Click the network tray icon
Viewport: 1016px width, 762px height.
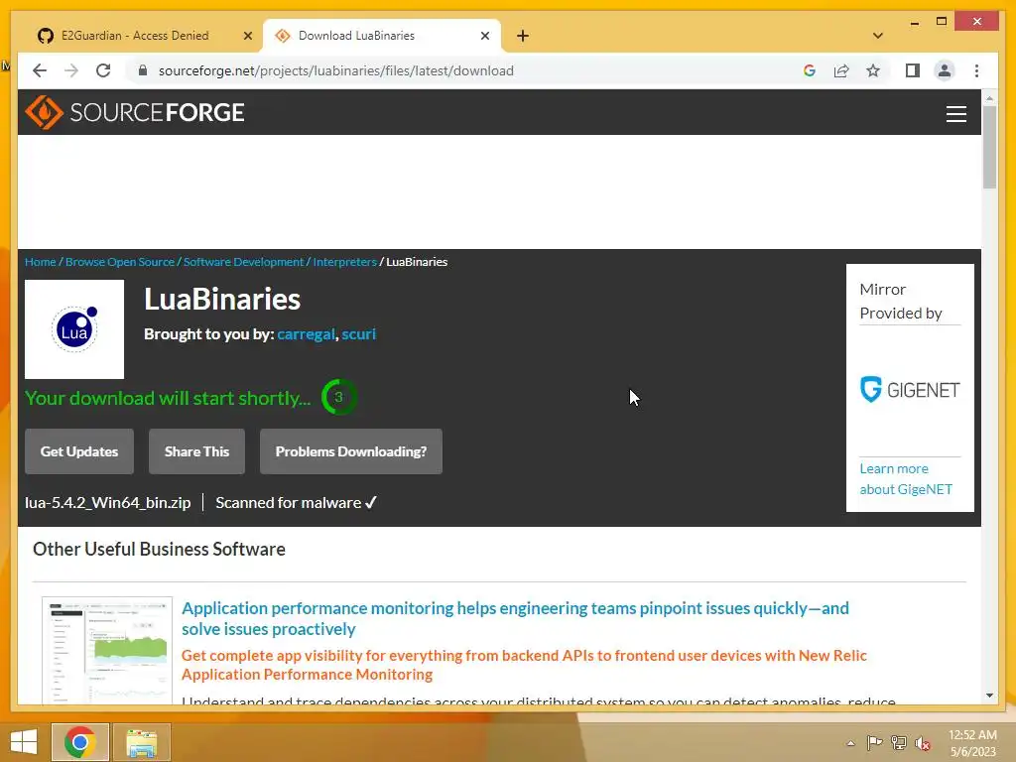[898, 743]
